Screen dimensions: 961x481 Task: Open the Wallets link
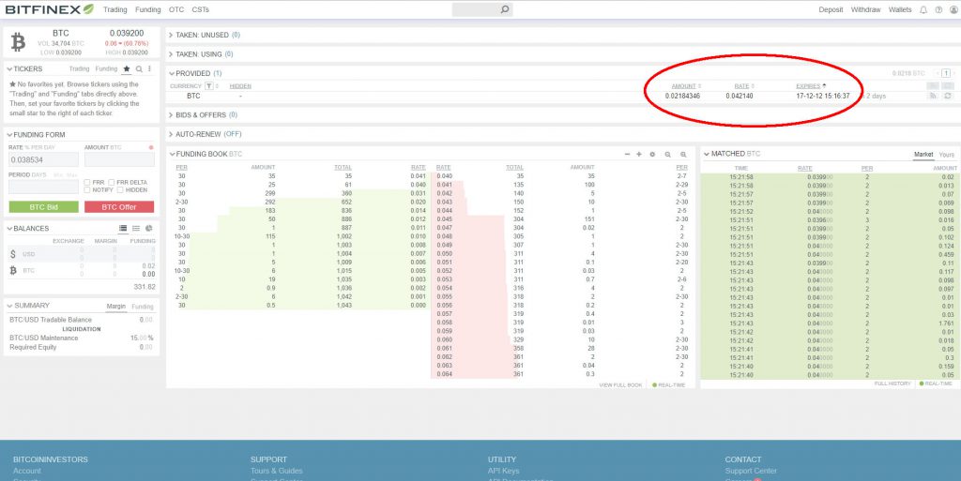tap(900, 9)
